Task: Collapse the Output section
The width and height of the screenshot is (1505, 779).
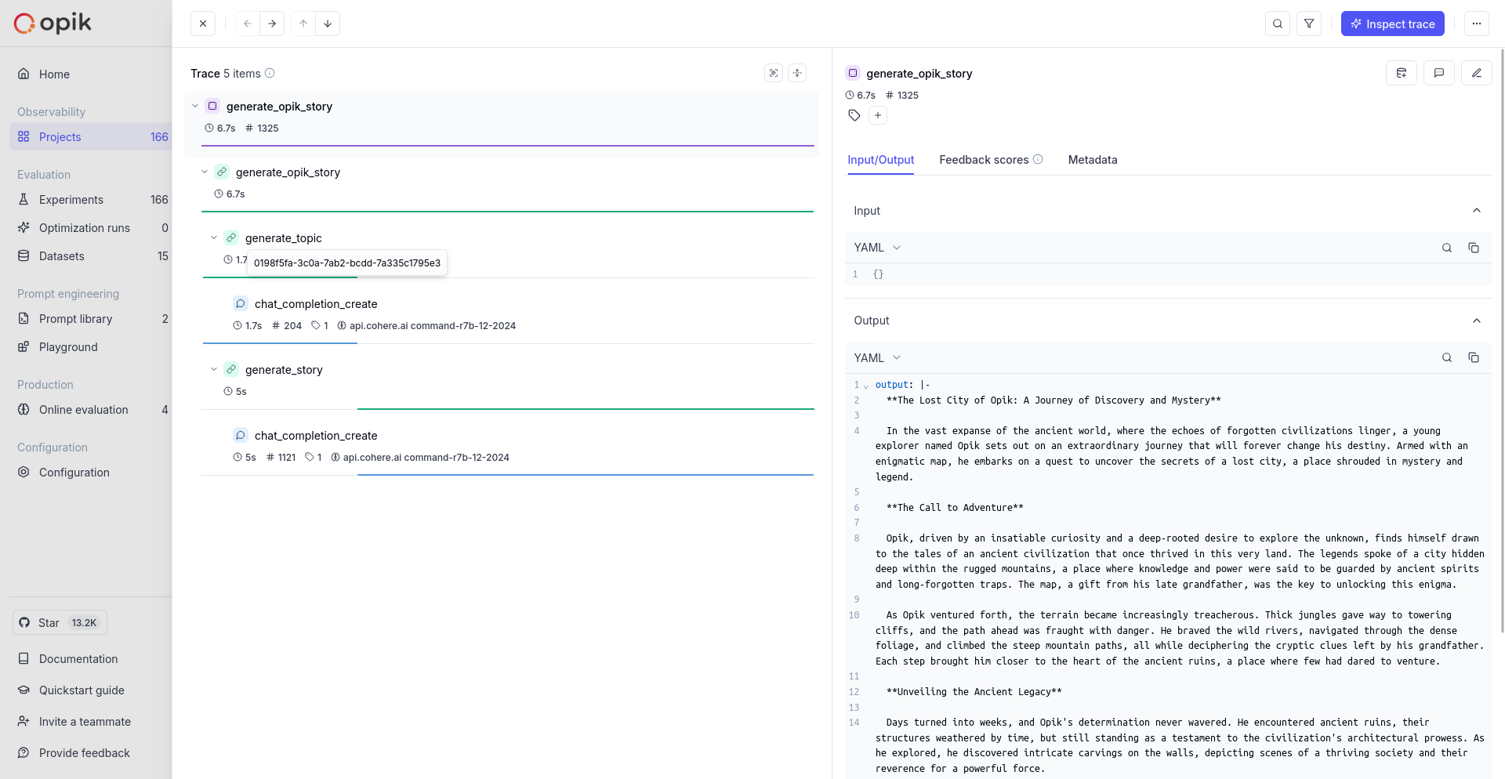Action: [1476, 321]
